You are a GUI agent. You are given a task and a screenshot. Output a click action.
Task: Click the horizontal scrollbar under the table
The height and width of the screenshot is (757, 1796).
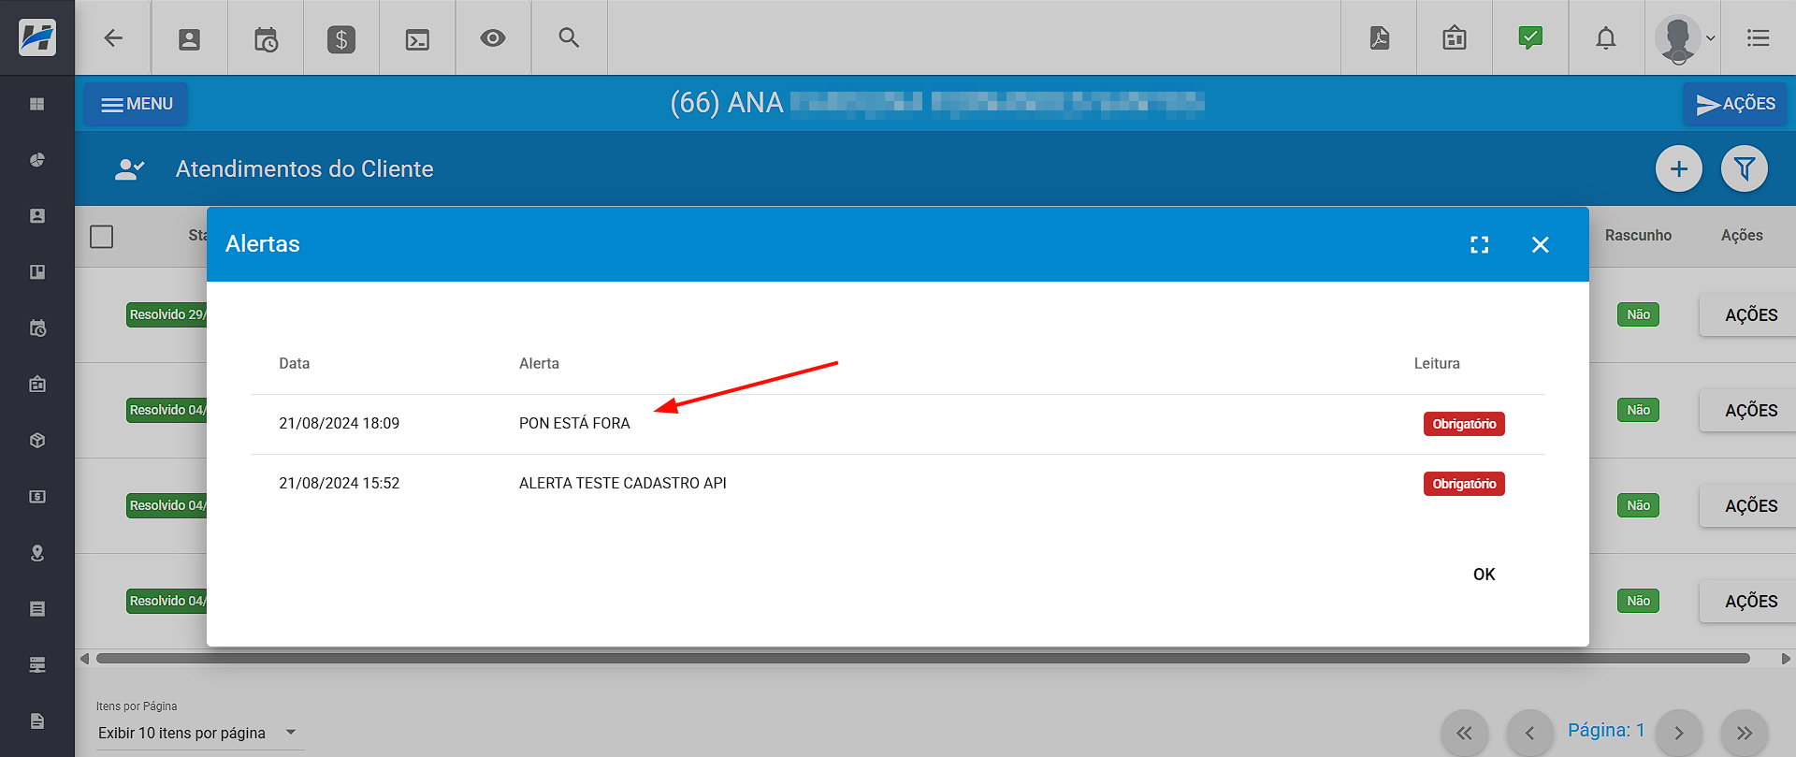922,659
